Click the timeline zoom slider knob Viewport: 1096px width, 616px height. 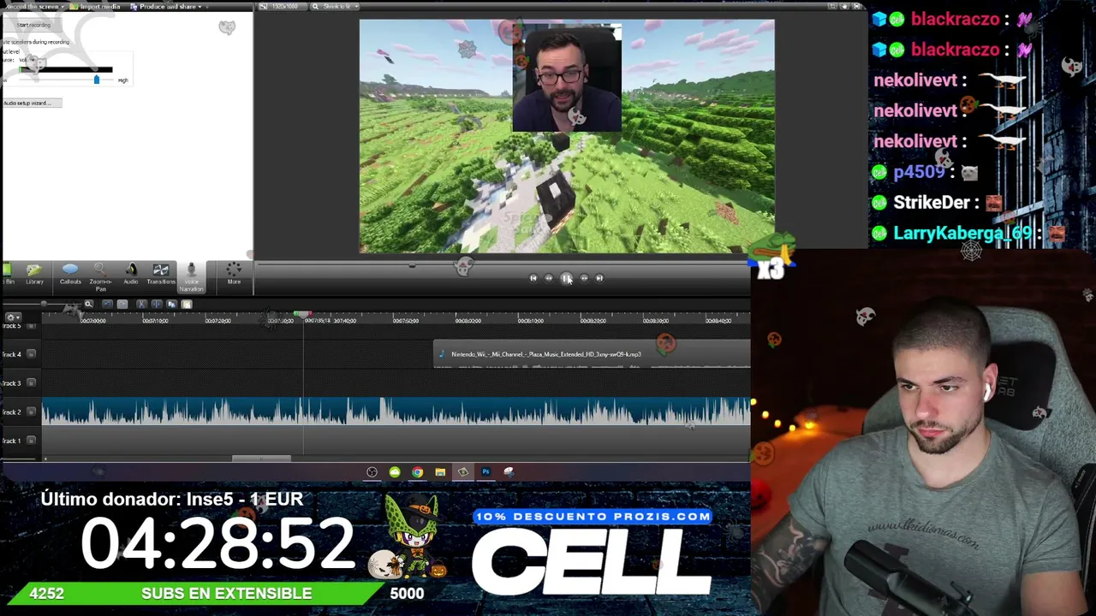[x=45, y=305]
